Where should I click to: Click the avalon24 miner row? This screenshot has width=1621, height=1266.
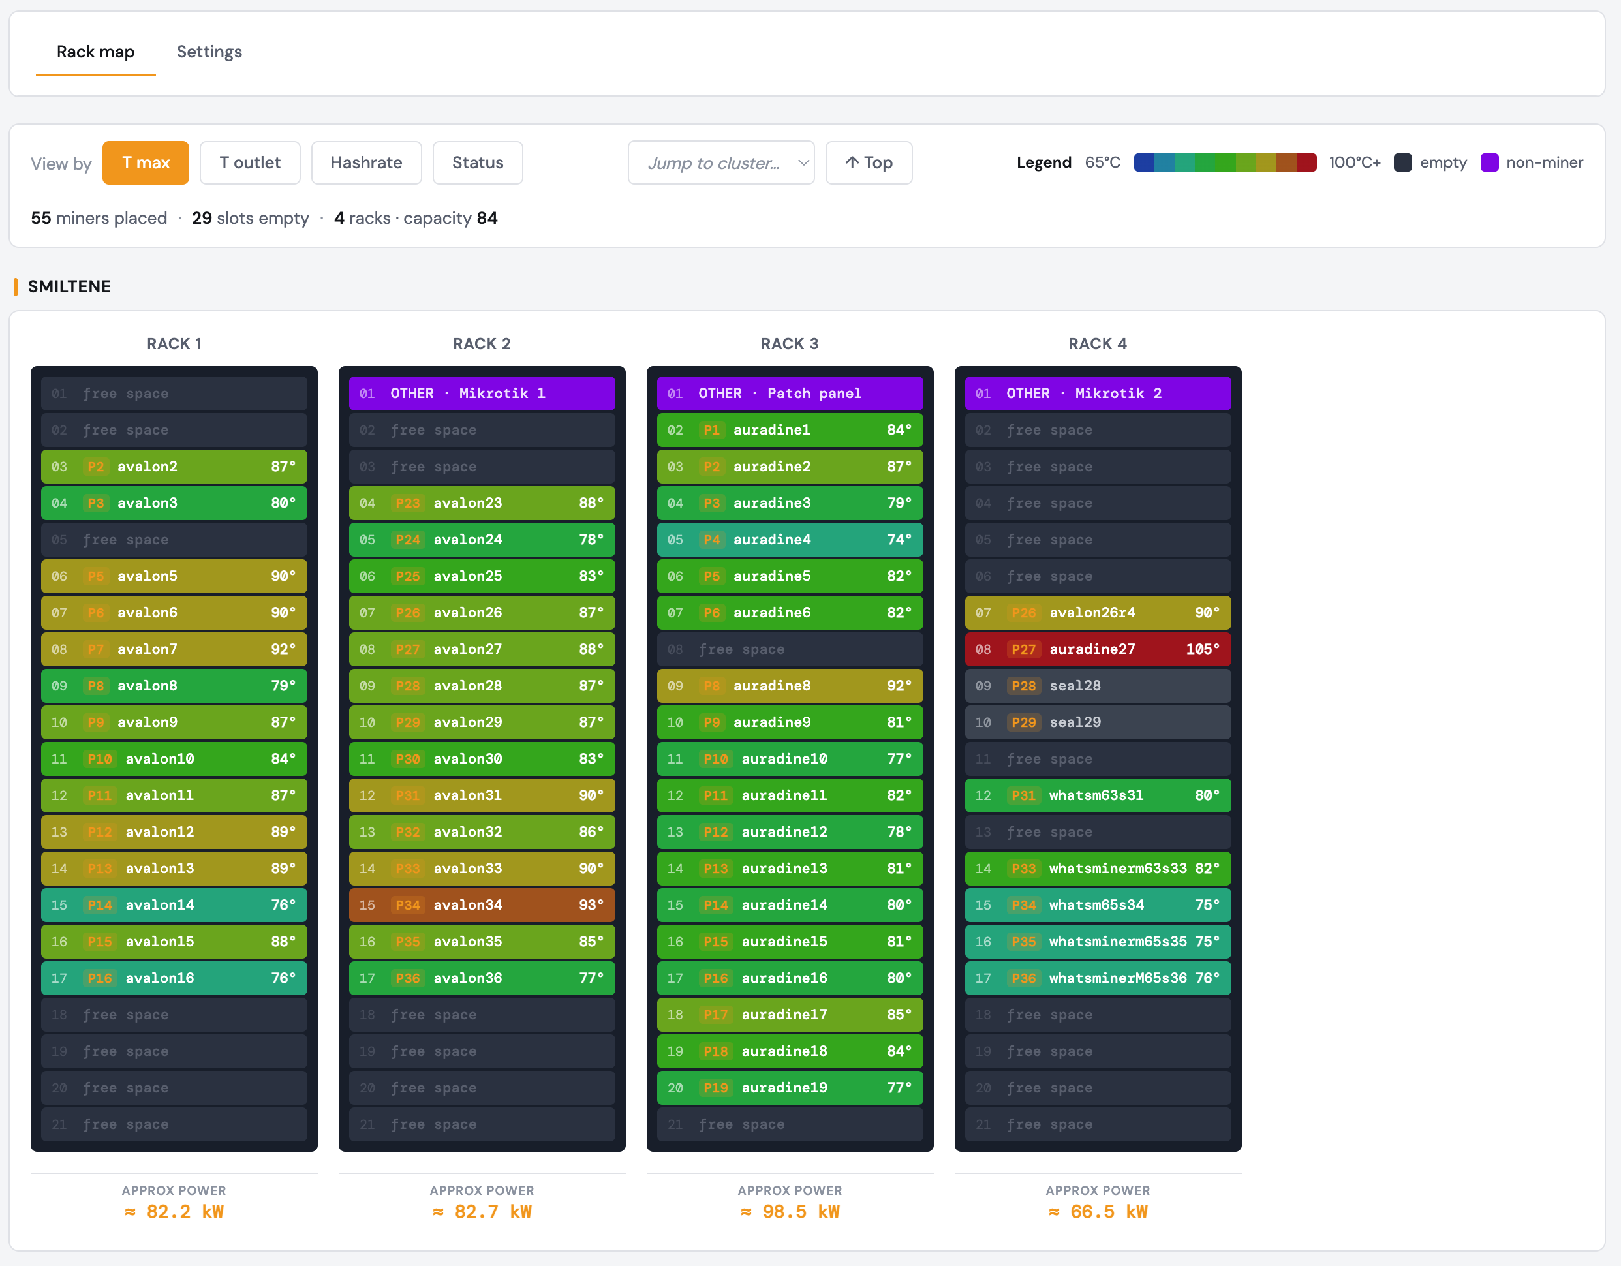(482, 540)
